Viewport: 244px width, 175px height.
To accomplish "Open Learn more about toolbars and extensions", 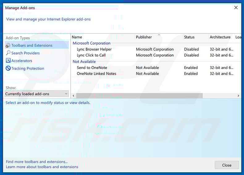I will (42, 167).
